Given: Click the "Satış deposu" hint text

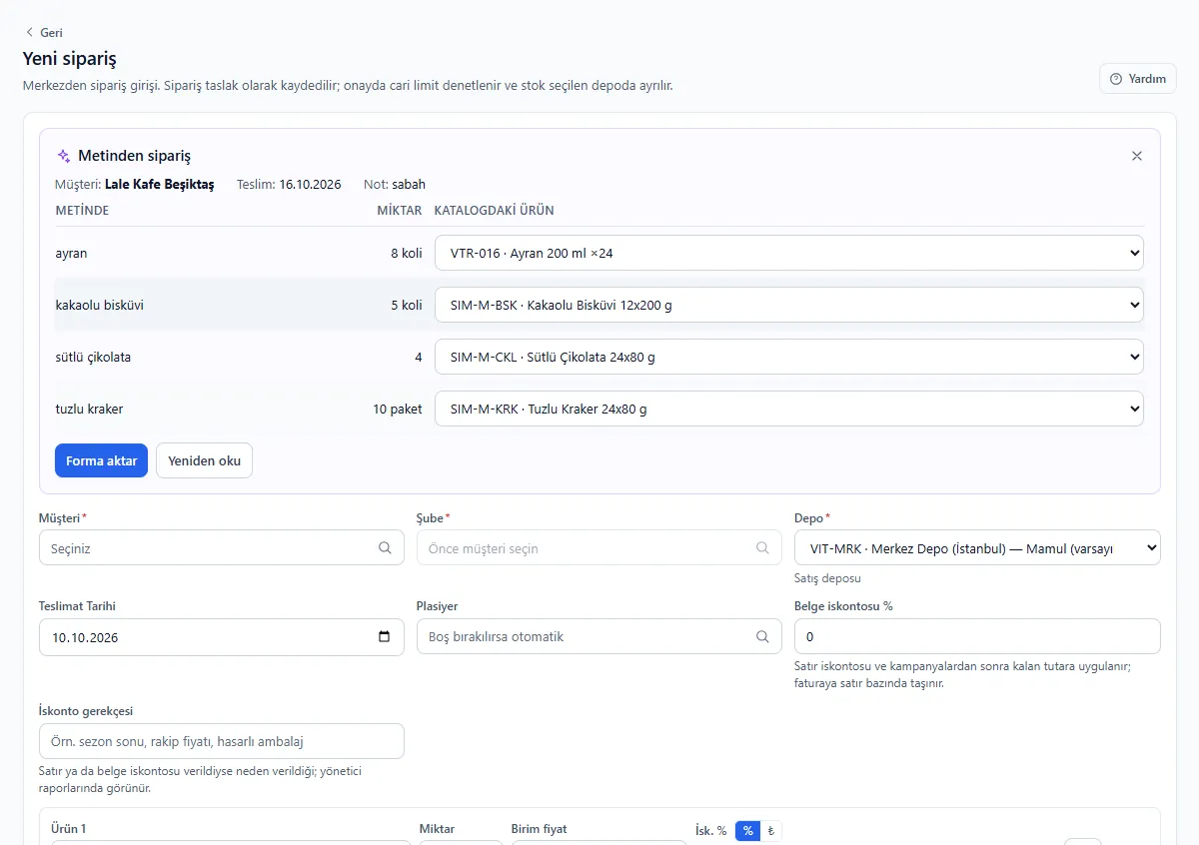Looking at the screenshot, I should (x=827, y=578).
